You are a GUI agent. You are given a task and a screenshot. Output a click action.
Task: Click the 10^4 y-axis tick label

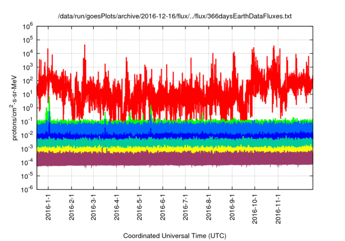pyautogui.click(x=27, y=54)
